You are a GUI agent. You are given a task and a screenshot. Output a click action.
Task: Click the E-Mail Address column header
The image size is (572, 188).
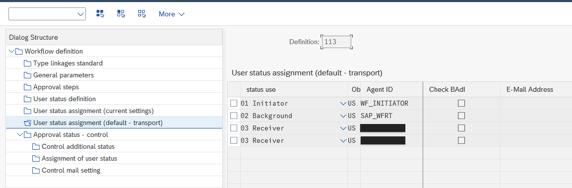(x=536, y=89)
